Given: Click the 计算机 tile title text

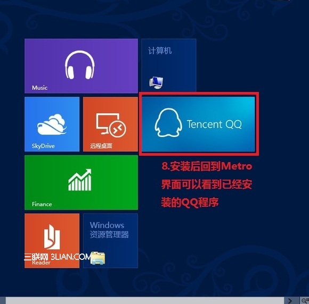Looking at the screenshot, I should coord(160,50).
